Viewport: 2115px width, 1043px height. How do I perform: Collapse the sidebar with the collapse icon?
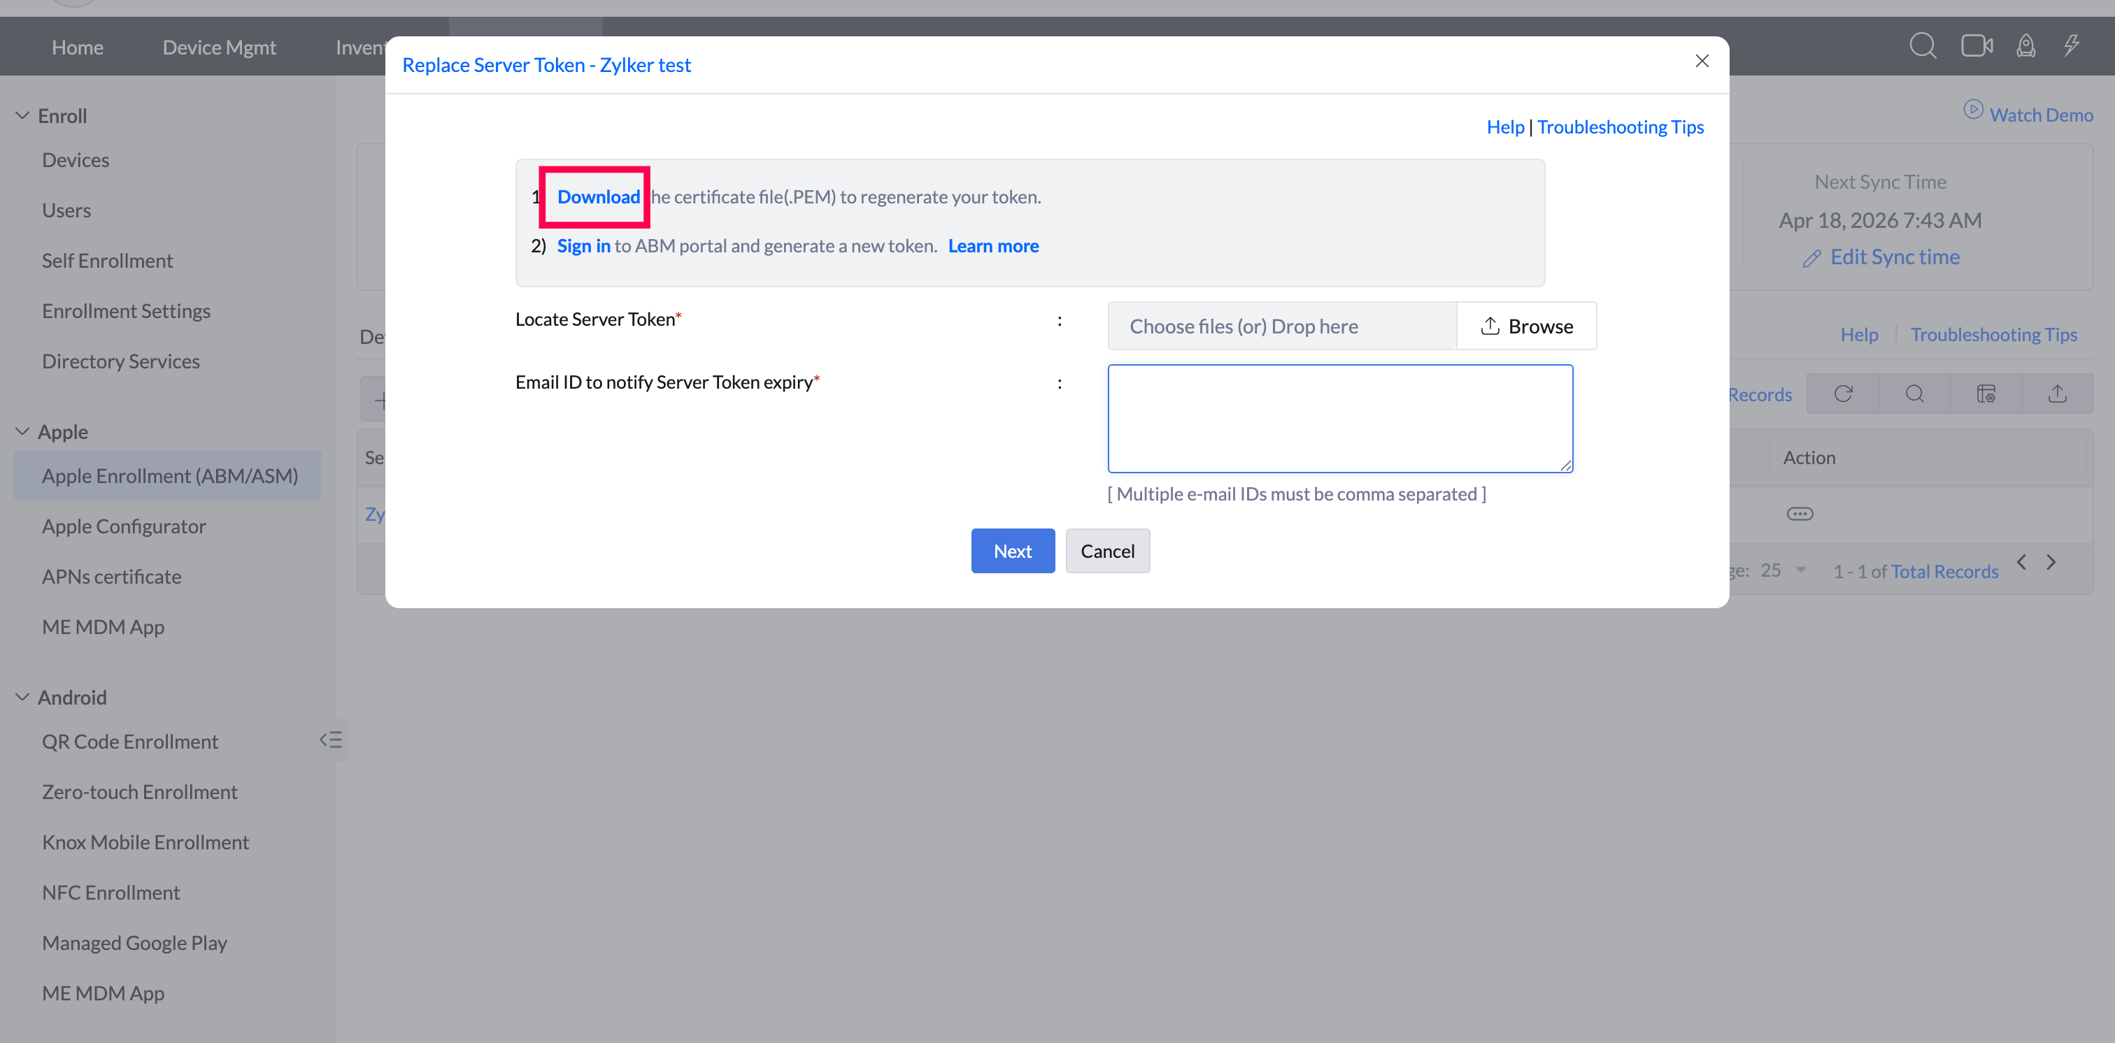click(331, 740)
